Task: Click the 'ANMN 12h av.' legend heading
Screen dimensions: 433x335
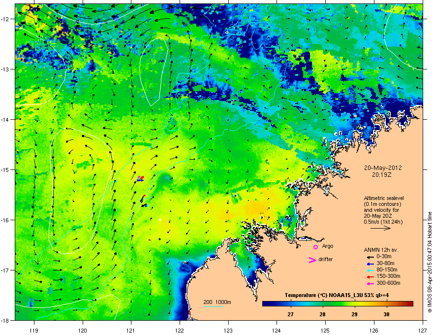Action: (381, 250)
